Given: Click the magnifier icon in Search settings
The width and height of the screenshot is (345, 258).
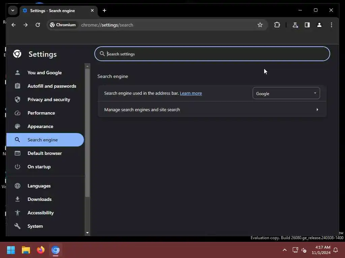Looking at the screenshot, I should point(102,54).
